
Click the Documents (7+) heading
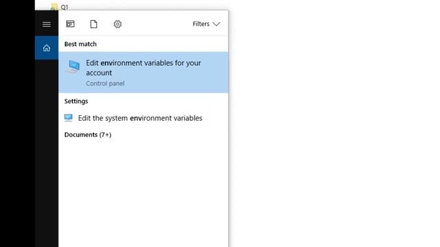[88, 134]
